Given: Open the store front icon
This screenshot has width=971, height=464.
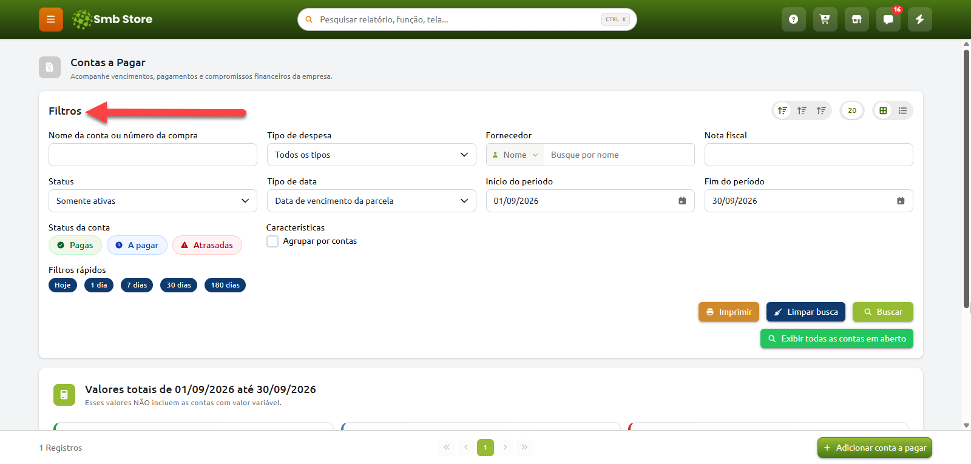Looking at the screenshot, I should click(857, 19).
